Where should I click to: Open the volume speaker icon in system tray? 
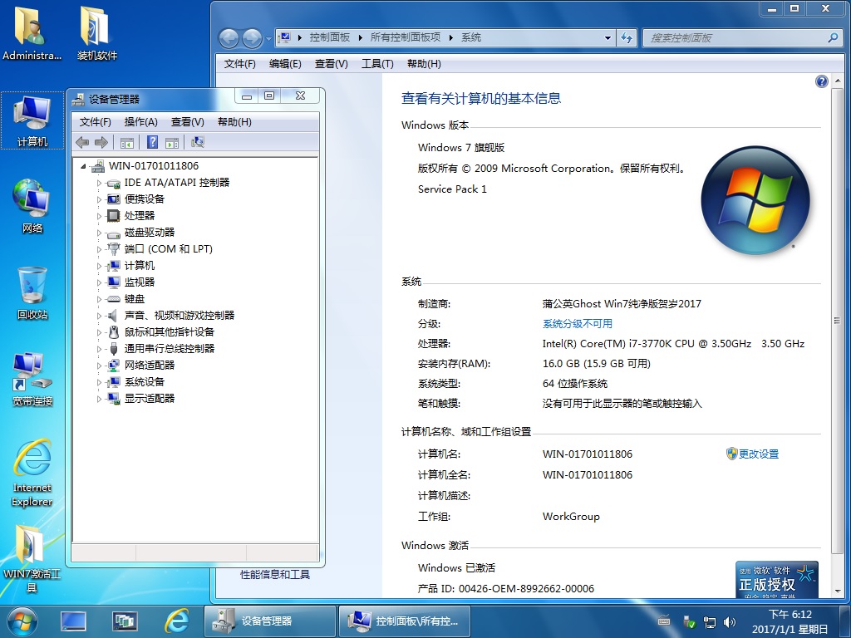(x=729, y=621)
